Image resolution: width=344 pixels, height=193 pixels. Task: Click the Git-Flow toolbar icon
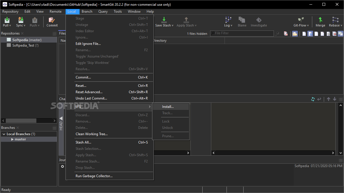pos(301,20)
